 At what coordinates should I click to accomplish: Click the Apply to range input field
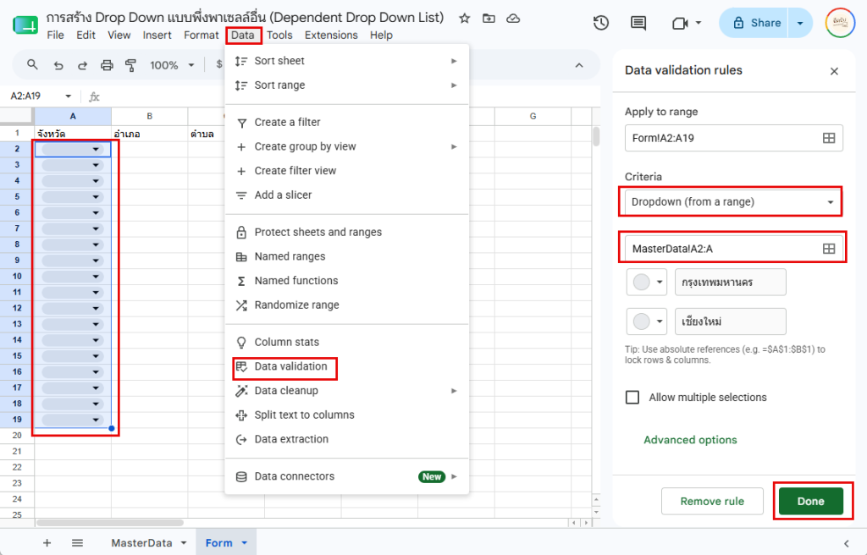(733, 138)
